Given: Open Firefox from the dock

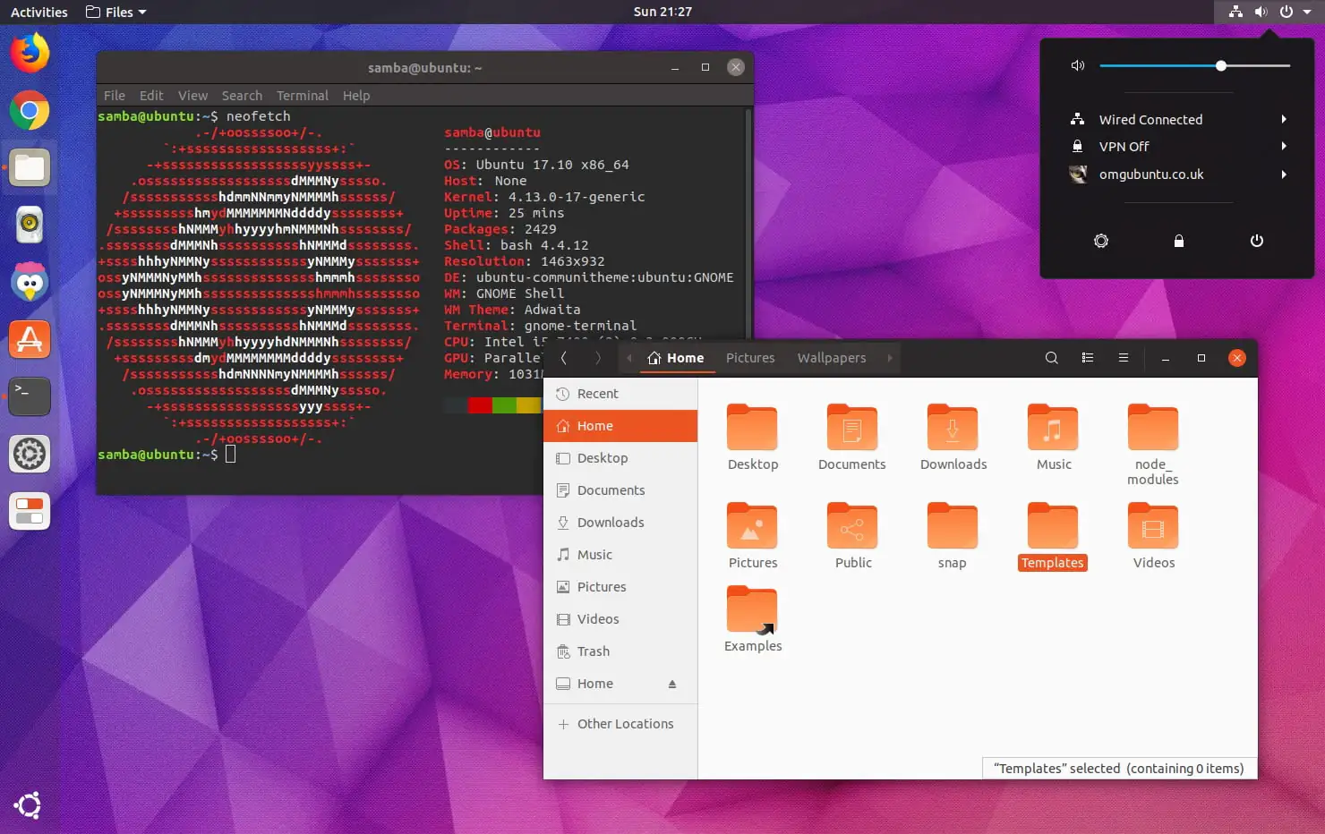Looking at the screenshot, I should pos(30,53).
